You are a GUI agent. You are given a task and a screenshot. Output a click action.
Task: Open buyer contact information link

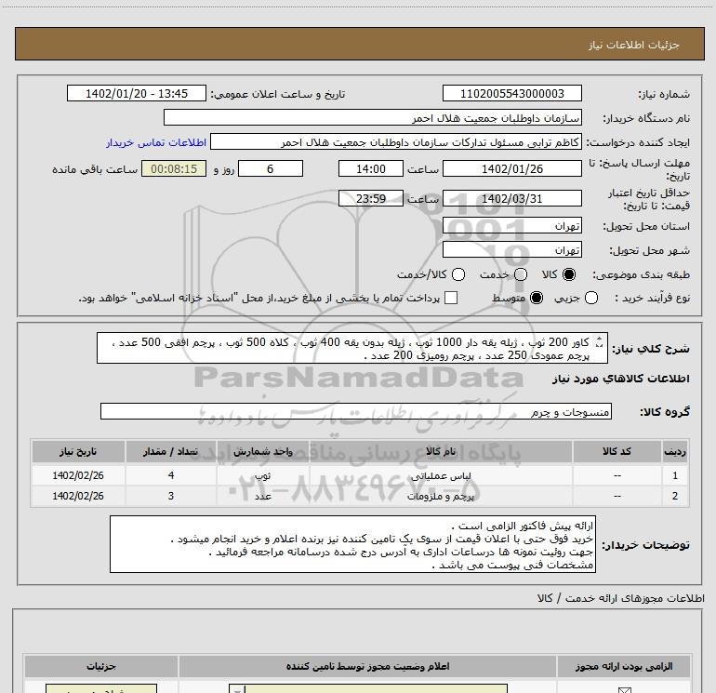pyautogui.click(x=156, y=142)
